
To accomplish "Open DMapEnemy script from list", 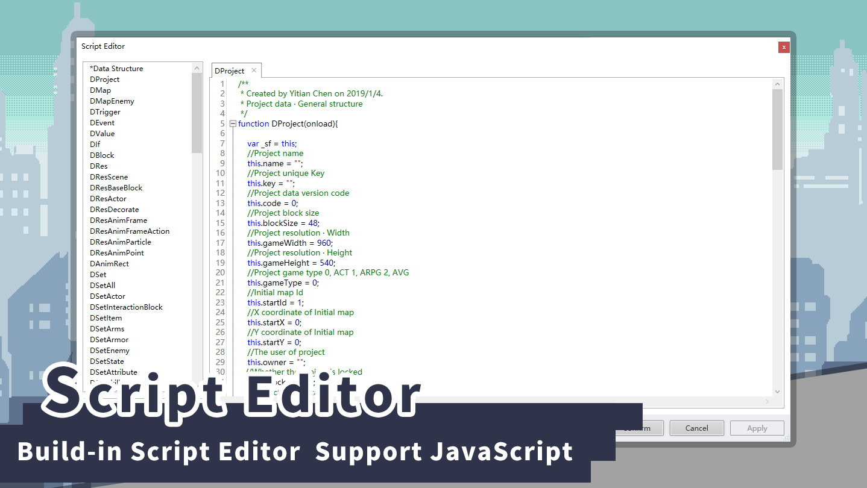I will [112, 101].
